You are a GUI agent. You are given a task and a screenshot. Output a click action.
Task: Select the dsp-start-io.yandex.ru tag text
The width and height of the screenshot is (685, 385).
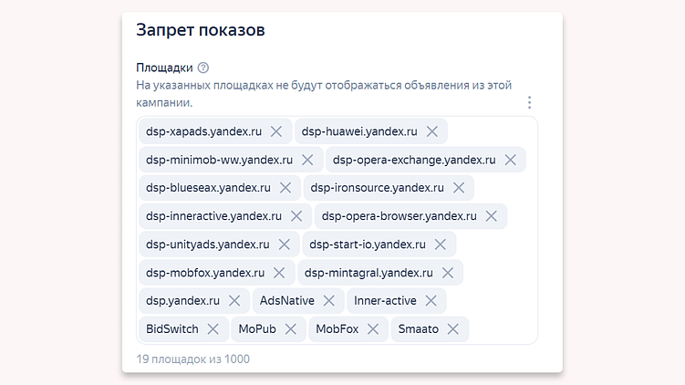coord(368,245)
